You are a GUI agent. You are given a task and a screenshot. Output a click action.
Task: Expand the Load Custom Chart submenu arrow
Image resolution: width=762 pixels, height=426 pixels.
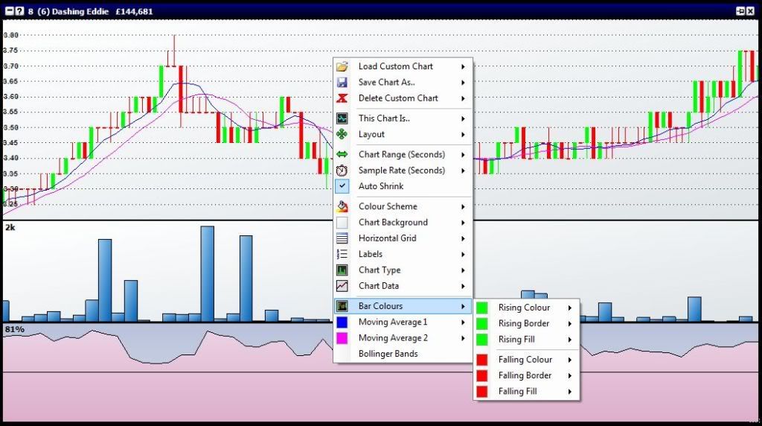click(463, 66)
